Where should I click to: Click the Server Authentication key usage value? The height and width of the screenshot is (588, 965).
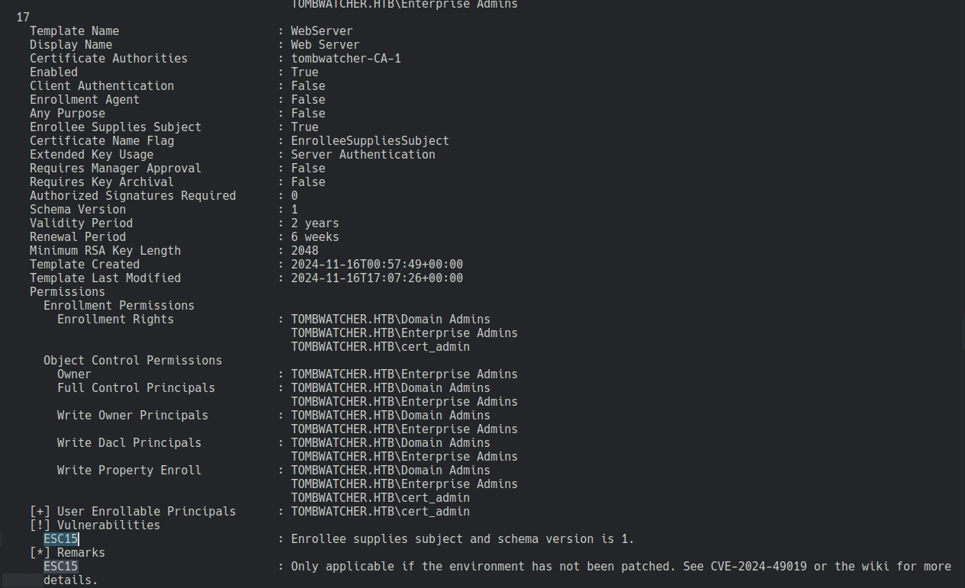(x=362, y=155)
